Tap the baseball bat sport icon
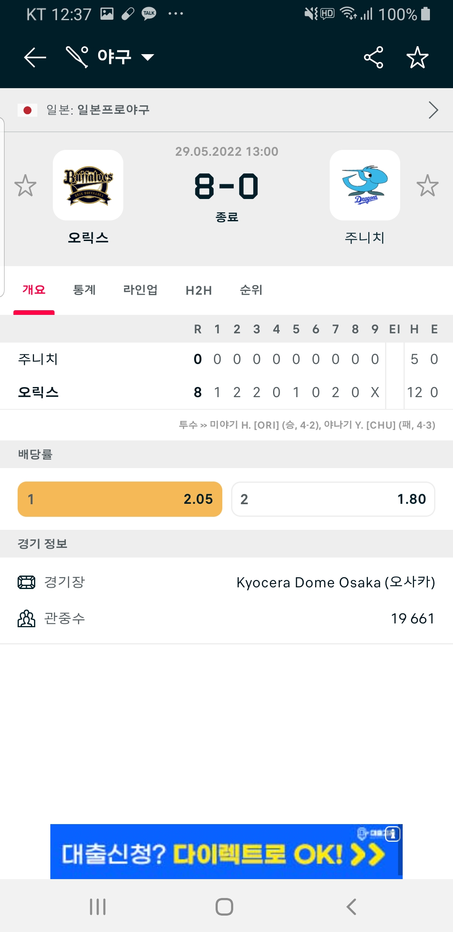453x932 pixels. pyautogui.click(x=77, y=57)
